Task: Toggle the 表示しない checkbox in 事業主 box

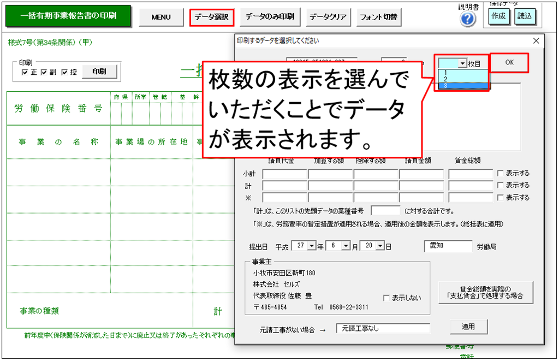Action: pos(386,298)
